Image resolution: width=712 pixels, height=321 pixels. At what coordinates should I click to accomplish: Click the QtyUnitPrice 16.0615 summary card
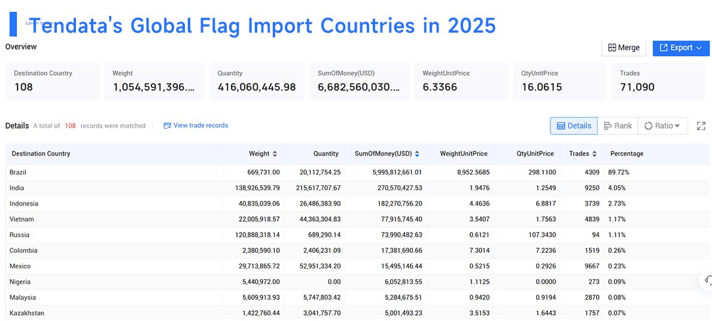click(560, 82)
